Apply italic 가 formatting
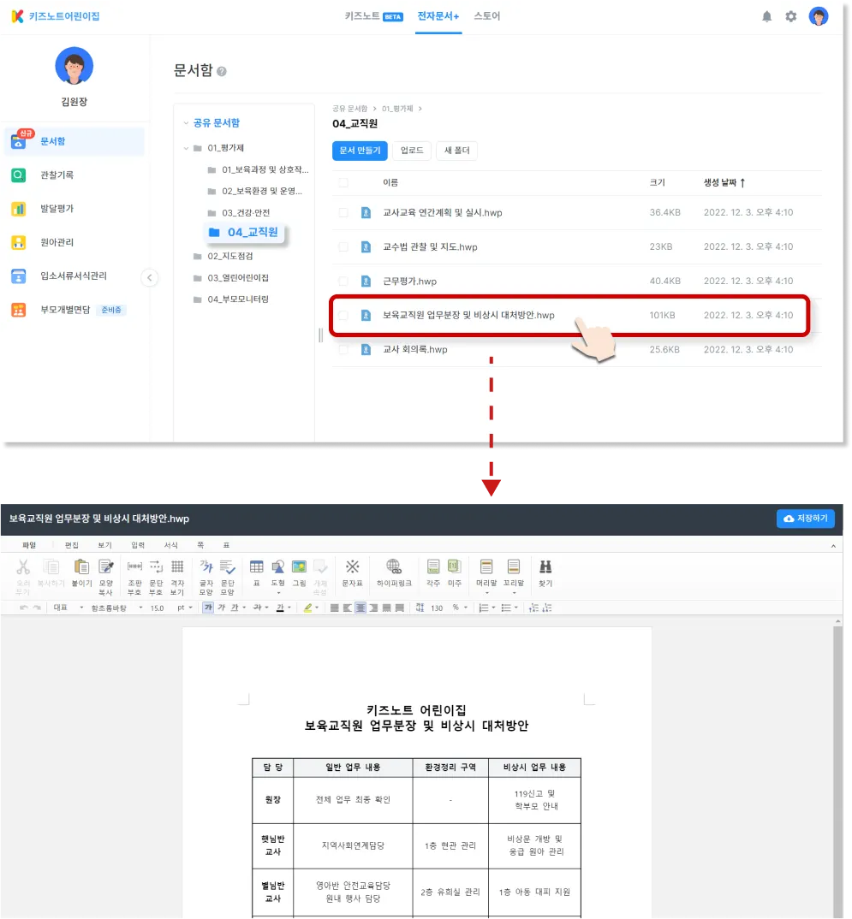Image resolution: width=852 pixels, height=919 pixels. point(221,608)
